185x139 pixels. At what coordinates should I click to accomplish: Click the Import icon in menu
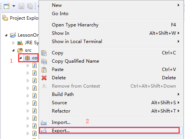[44, 123]
